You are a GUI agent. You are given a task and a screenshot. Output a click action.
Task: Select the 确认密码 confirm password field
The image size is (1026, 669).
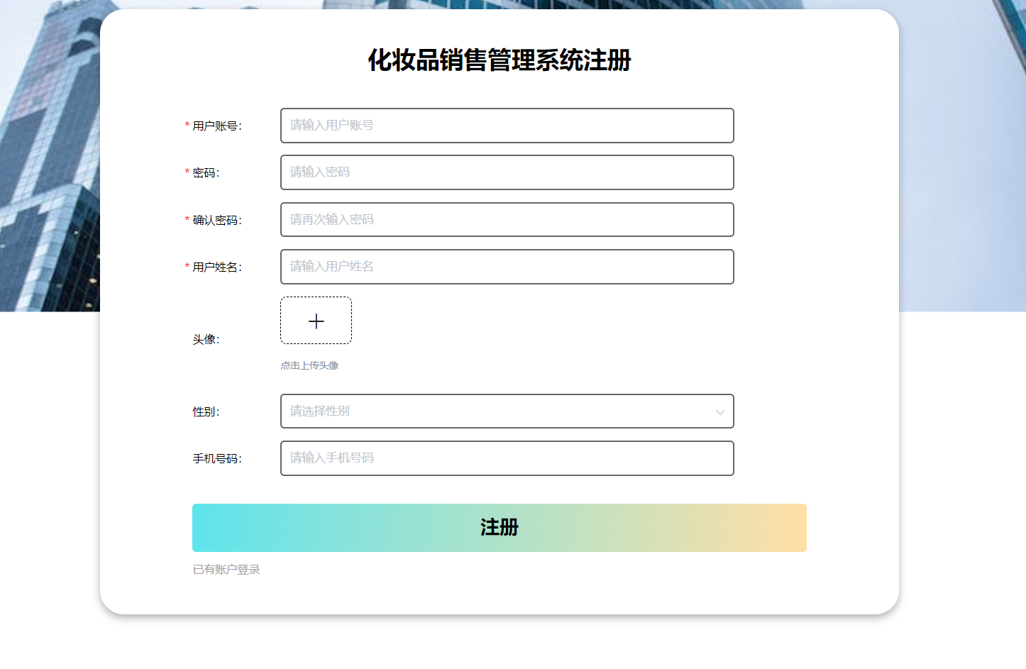click(x=507, y=220)
